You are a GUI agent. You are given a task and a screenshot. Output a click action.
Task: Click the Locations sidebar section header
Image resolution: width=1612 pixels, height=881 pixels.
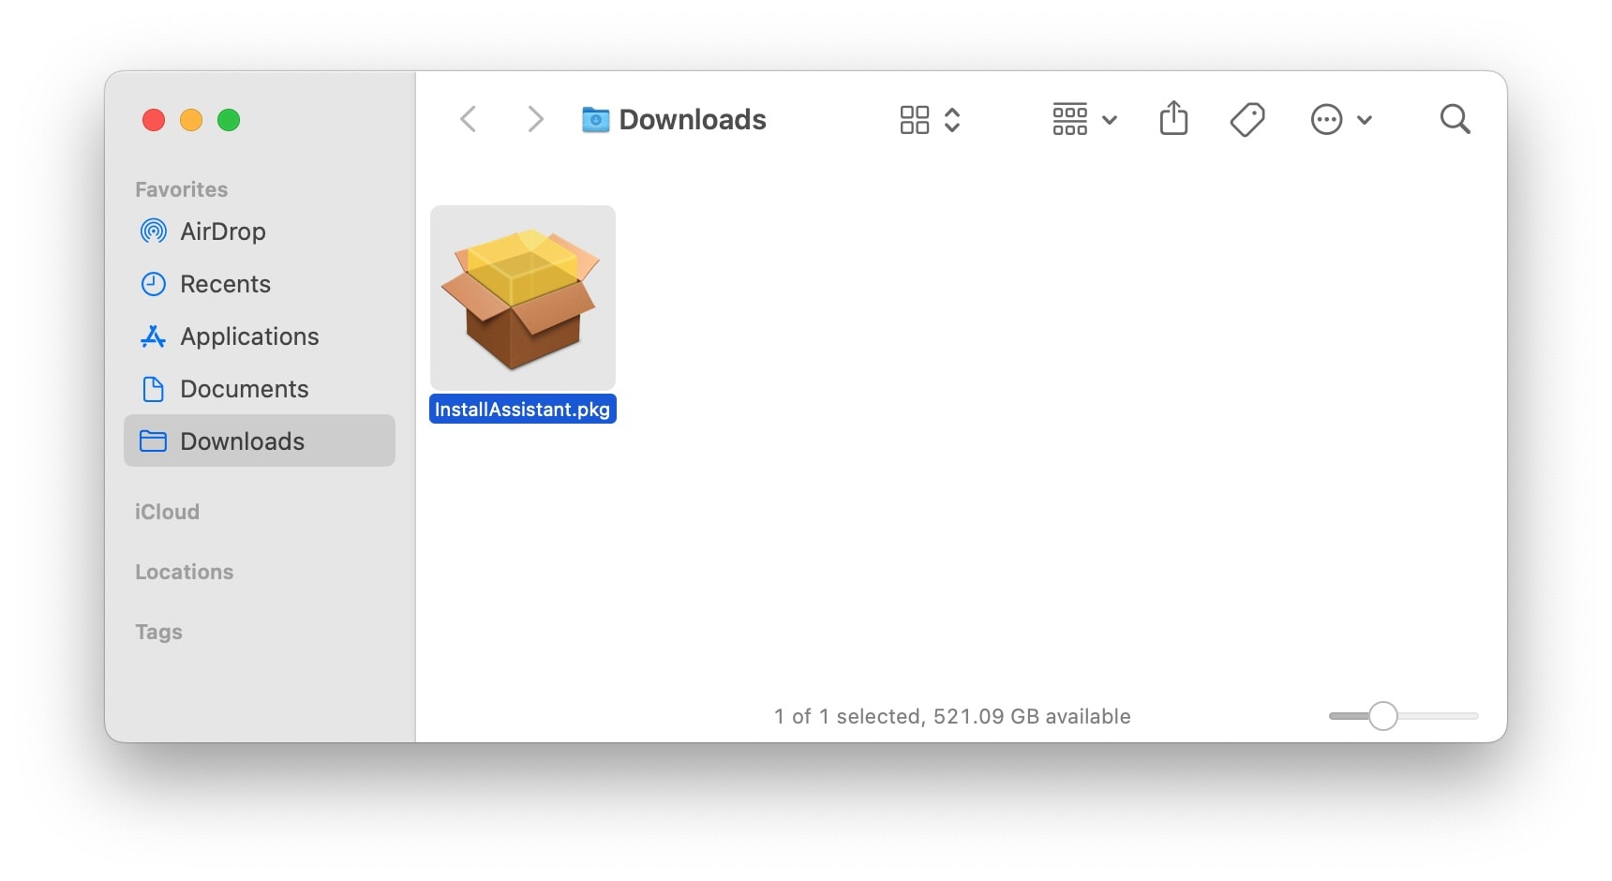pos(185,572)
